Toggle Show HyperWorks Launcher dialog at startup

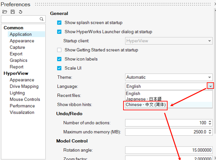[59, 32]
